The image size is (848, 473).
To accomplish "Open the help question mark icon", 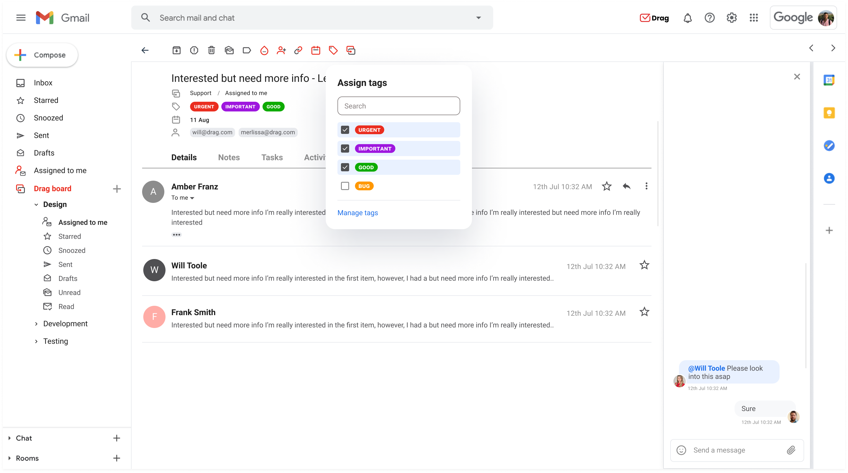I will click(709, 18).
